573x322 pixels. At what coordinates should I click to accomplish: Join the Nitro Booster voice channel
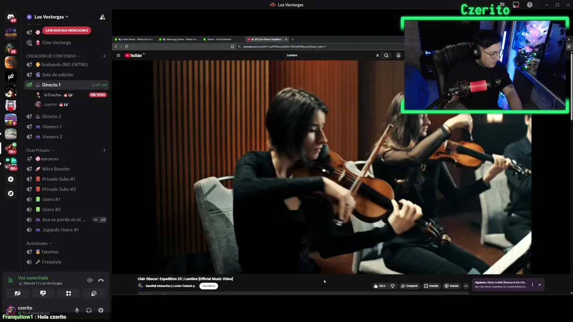(66, 169)
